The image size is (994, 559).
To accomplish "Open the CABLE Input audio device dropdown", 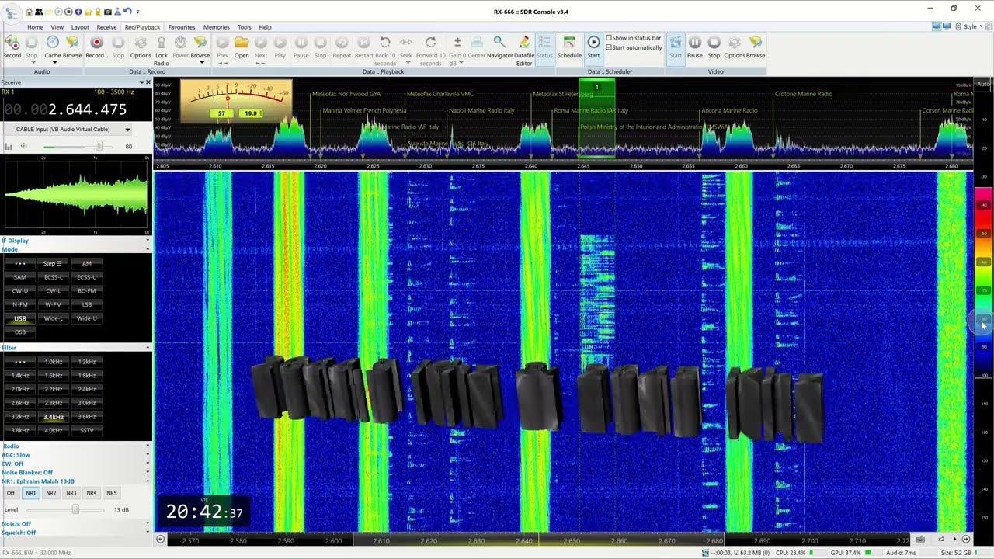I will 127,130.
